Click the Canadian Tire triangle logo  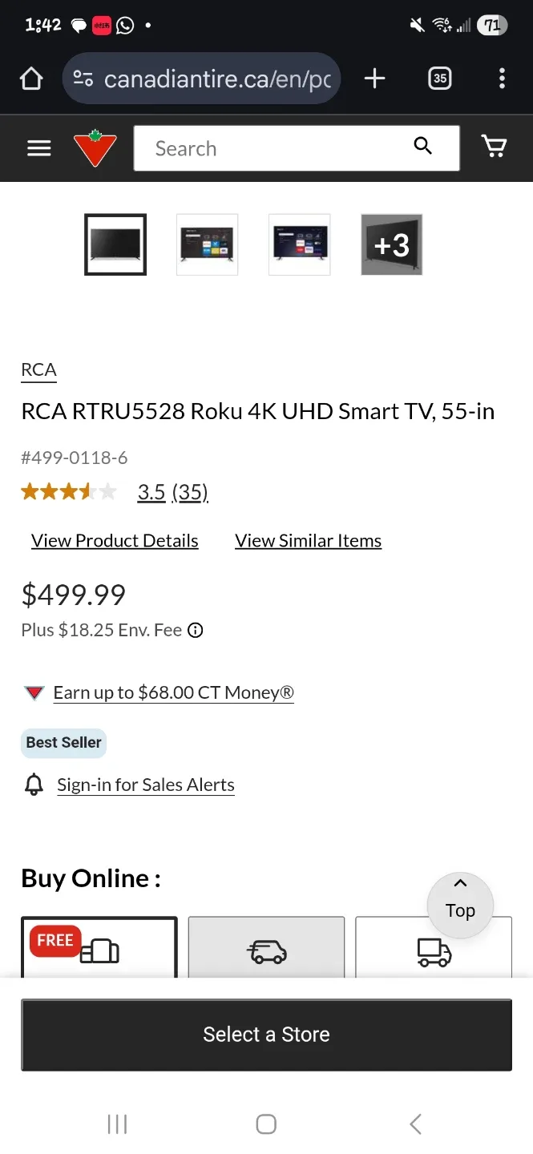pyautogui.click(x=95, y=148)
